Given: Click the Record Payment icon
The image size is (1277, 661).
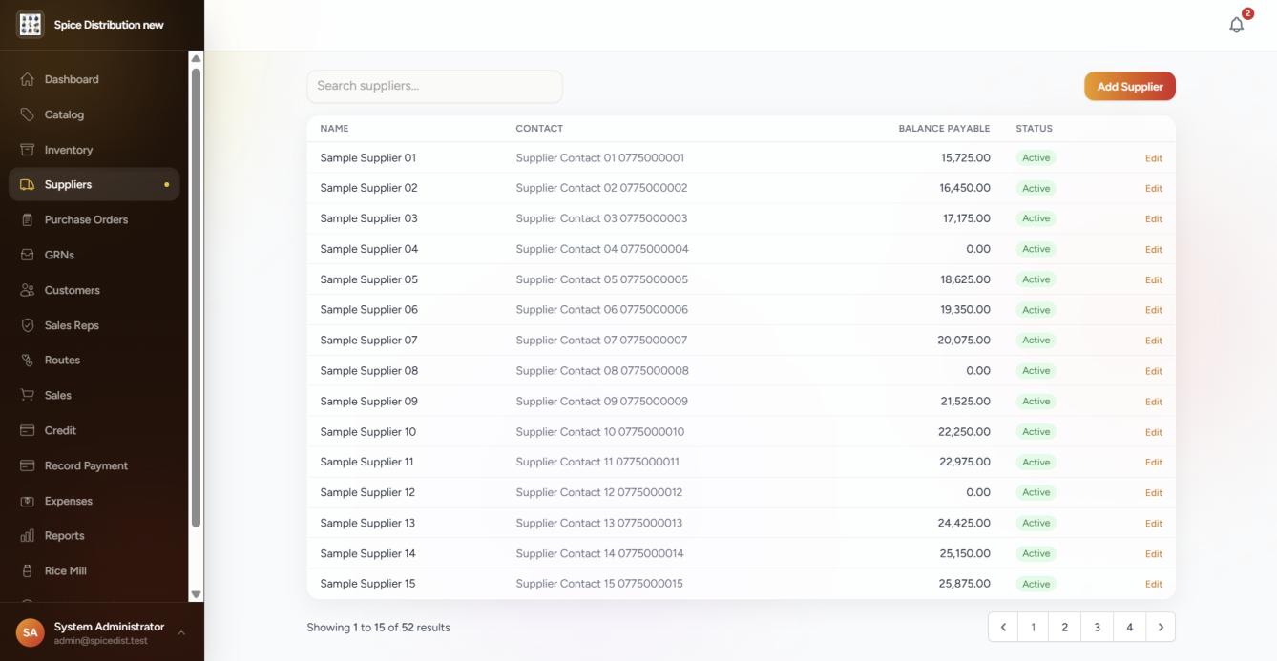Looking at the screenshot, I should pyautogui.click(x=27, y=465).
